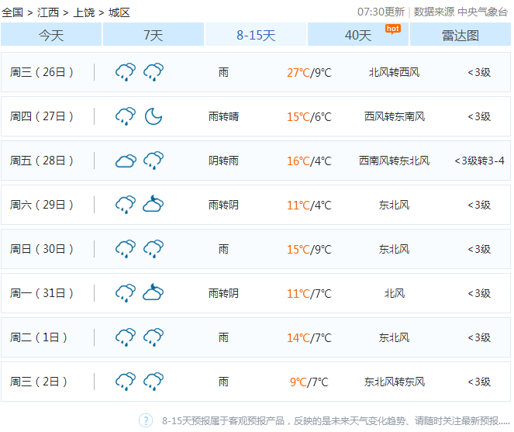The image size is (514, 432).
Task: Open the 上饶 breadcrumb link
Action: 84,12
